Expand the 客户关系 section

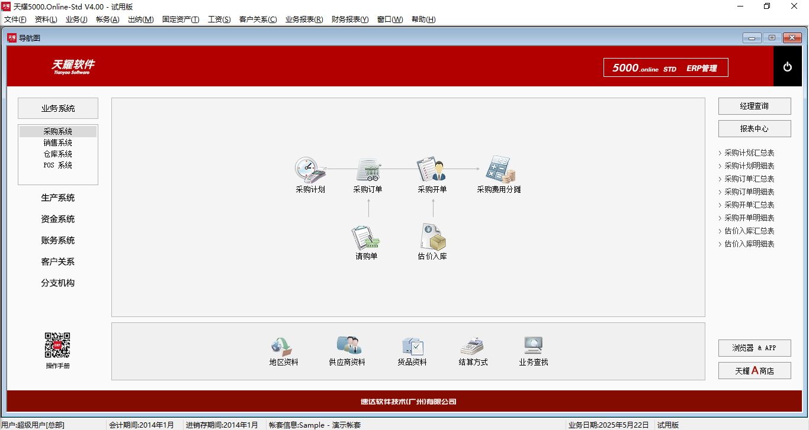coord(58,262)
